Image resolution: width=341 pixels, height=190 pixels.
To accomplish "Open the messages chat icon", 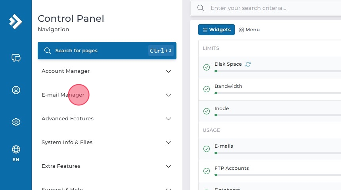I will tap(16, 58).
